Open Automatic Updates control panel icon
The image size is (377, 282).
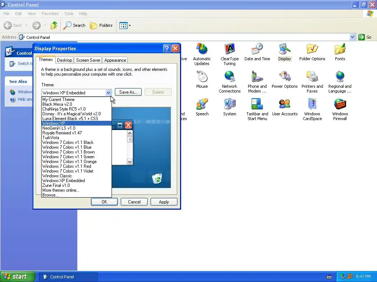pos(202,54)
